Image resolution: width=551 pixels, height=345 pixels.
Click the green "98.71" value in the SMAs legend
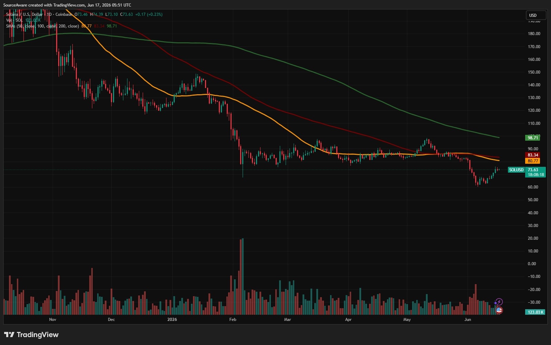[x=112, y=26]
